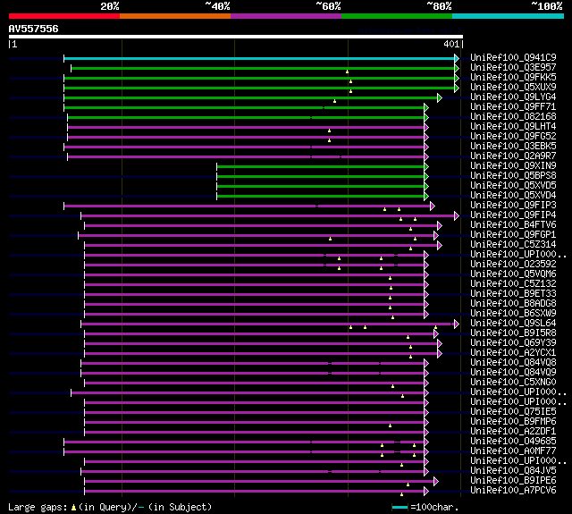
Task: Open the UniRef100_O23592 hit
Action: click(x=513, y=265)
